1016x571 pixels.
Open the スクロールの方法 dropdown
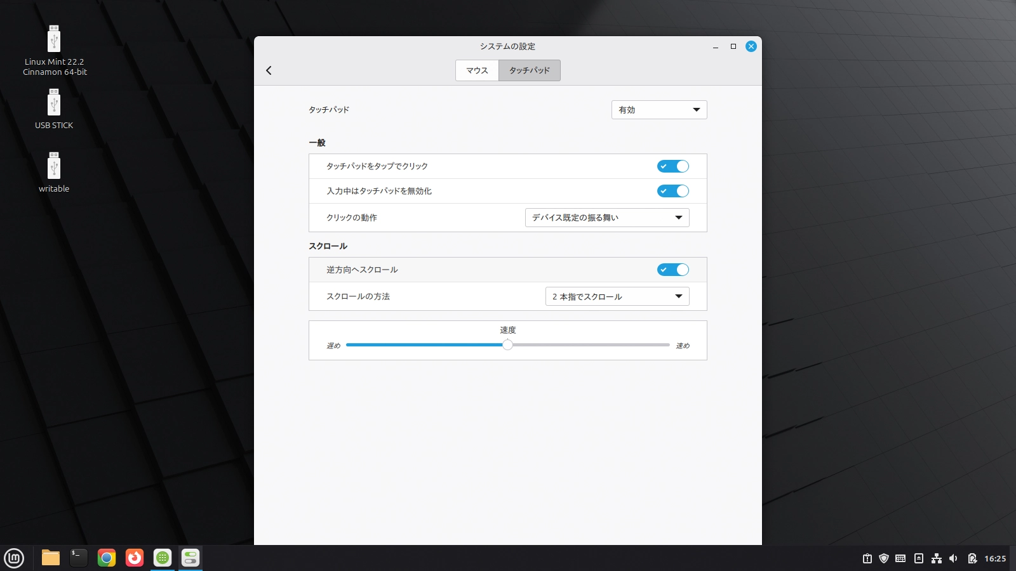[617, 296]
